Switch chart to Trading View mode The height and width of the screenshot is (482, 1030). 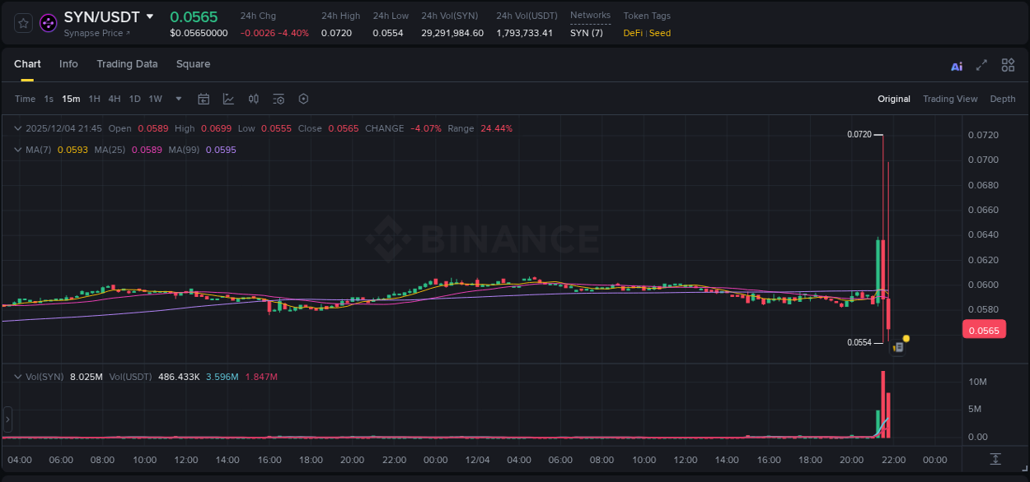pyautogui.click(x=950, y=99)
